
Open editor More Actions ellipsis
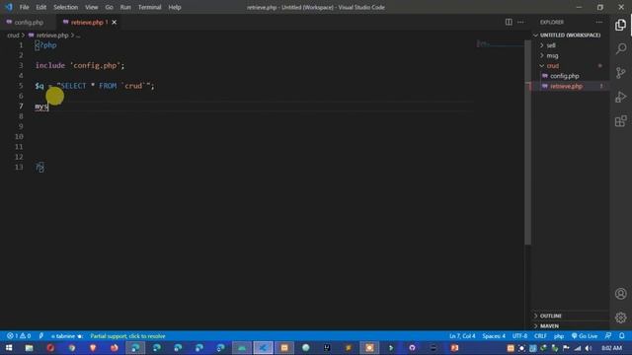(x=520, y=22)
